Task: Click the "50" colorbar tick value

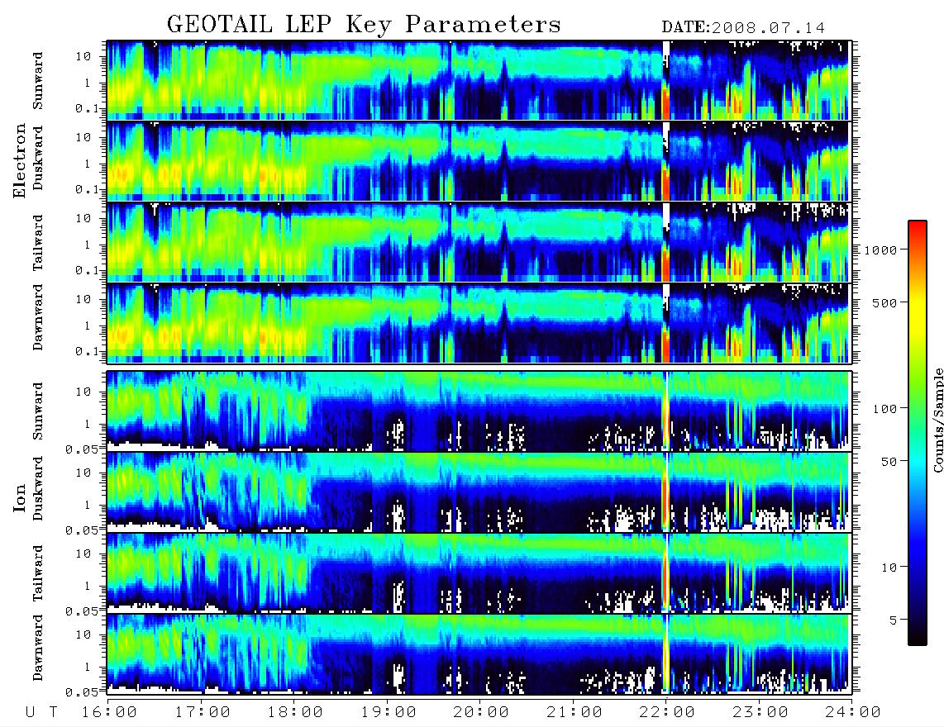Action: coord(889,462)
